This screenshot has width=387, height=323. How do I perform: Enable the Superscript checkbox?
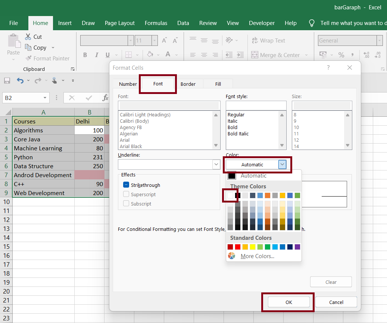(x=126, y=194)
